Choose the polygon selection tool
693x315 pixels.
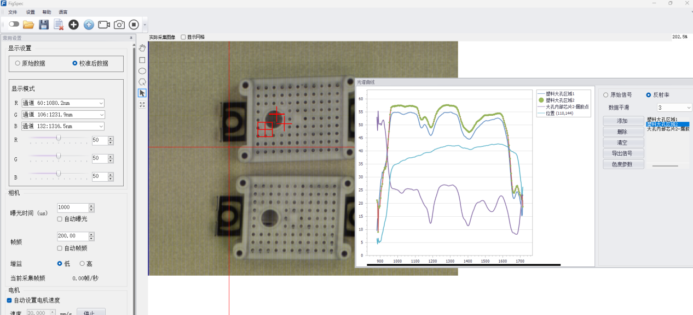142,82
